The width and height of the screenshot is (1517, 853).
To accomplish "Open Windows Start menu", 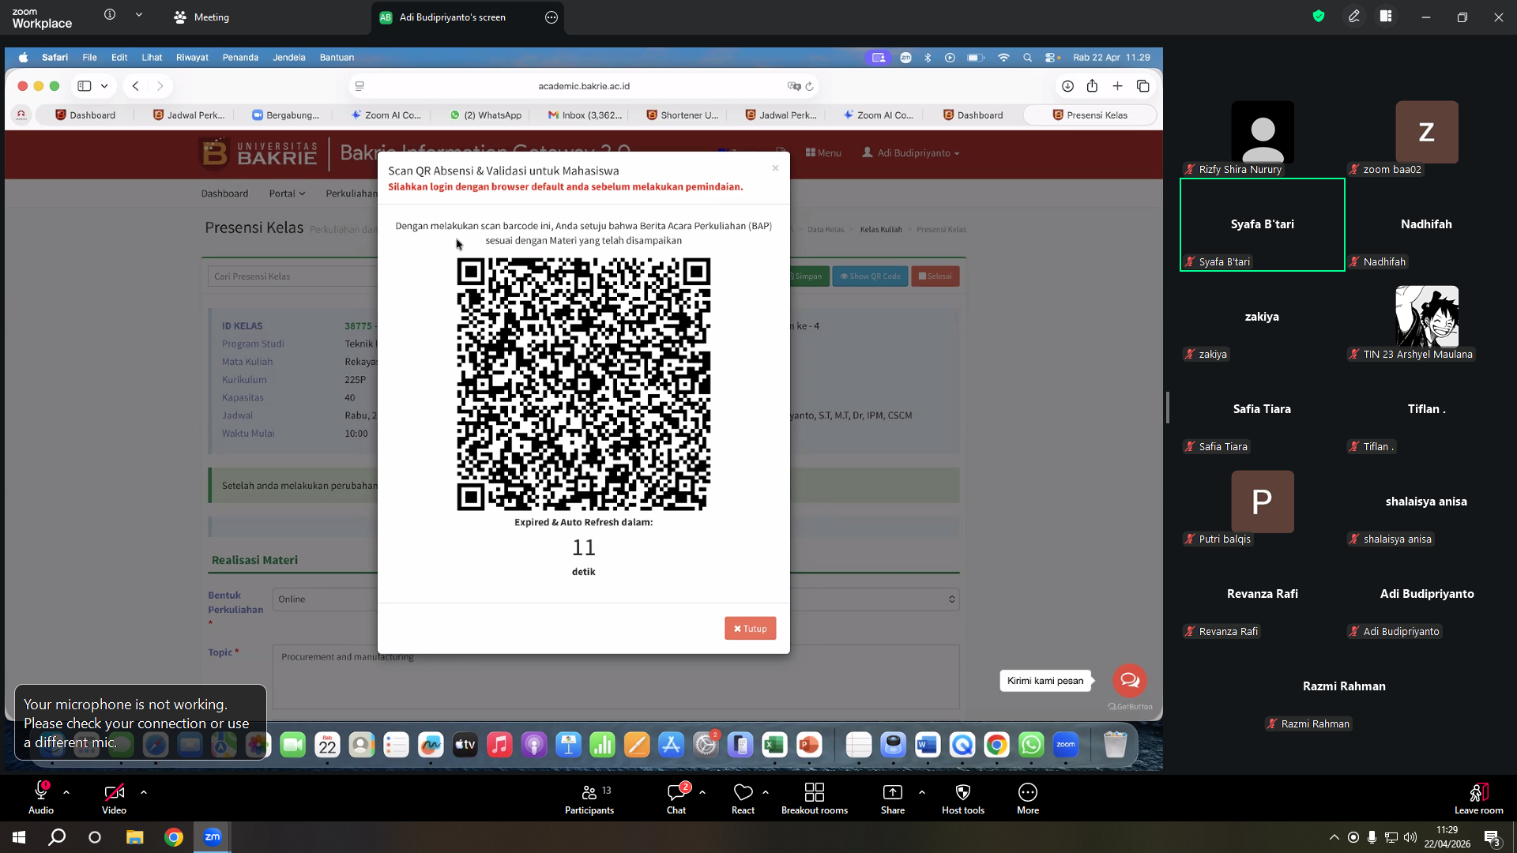I will click(x=19, y=837).
